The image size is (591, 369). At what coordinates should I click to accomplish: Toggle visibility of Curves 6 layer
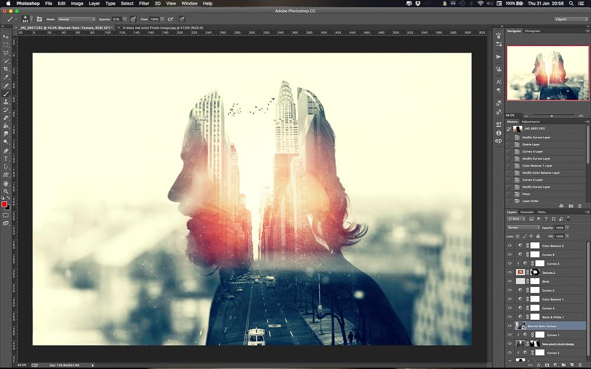pos(509,254)
